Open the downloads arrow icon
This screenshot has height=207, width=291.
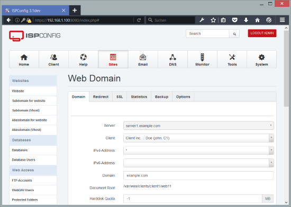(246, 20)
